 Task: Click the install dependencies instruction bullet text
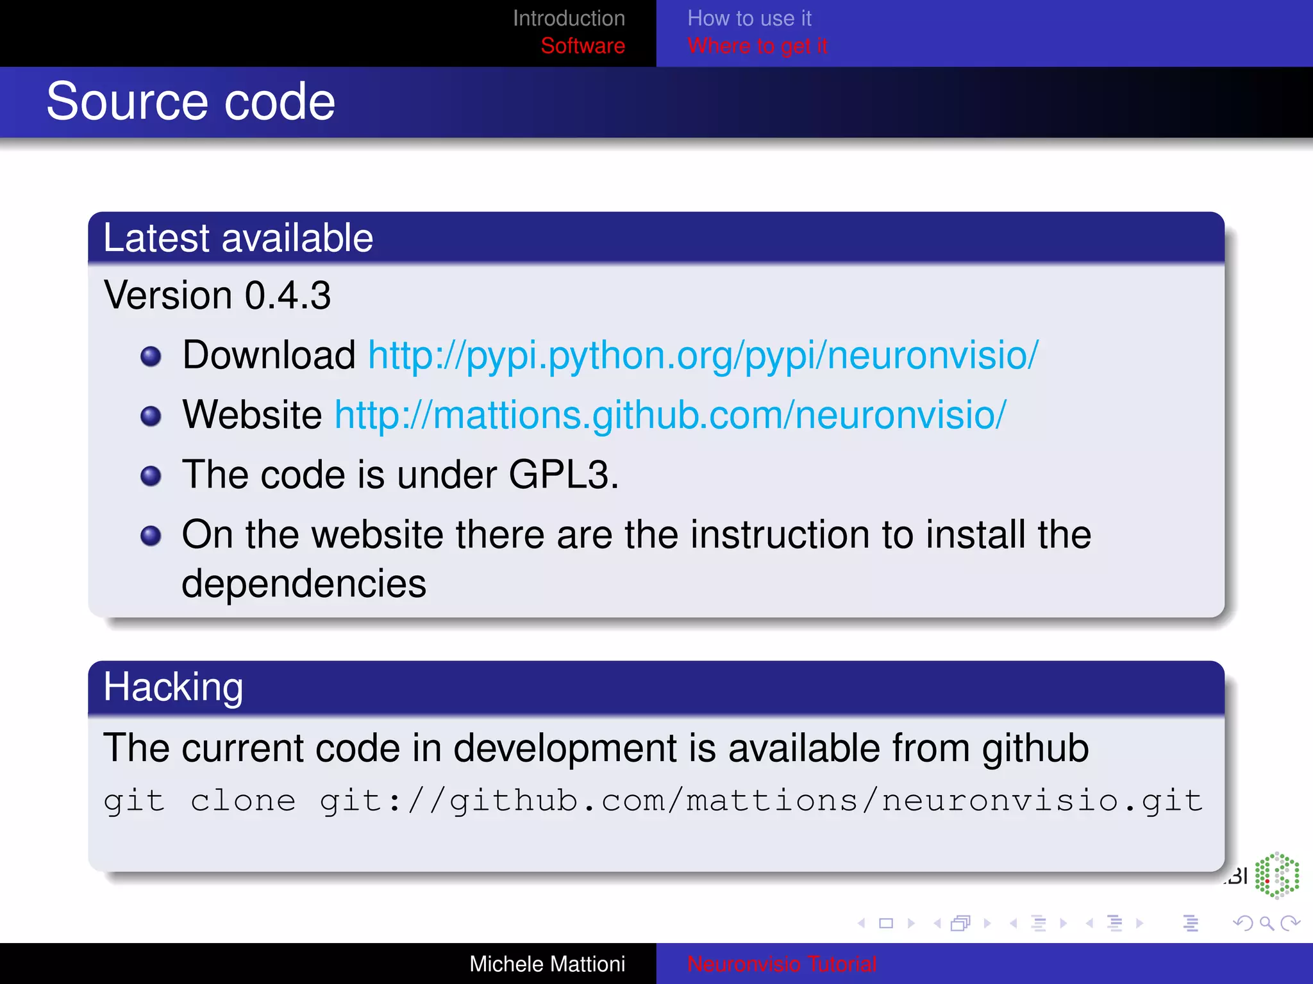636,559
